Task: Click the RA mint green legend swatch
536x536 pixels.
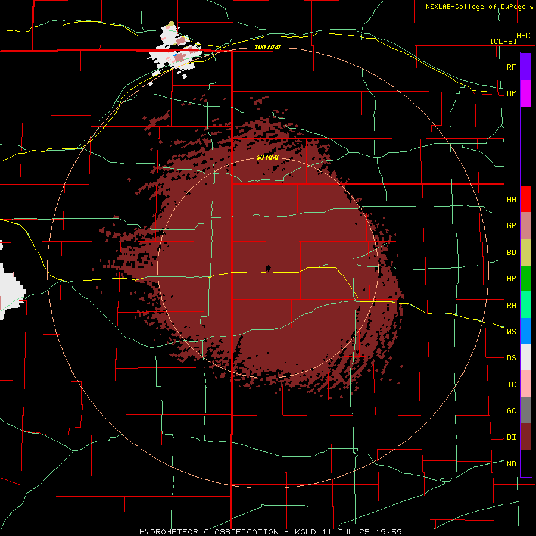Action: tap(526, 305)
